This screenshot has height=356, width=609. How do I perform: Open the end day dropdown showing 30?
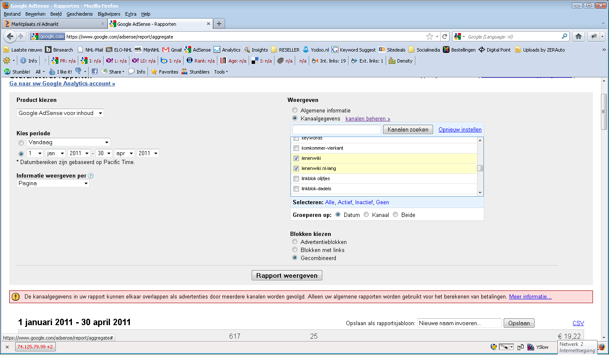(x=104, y=153)
